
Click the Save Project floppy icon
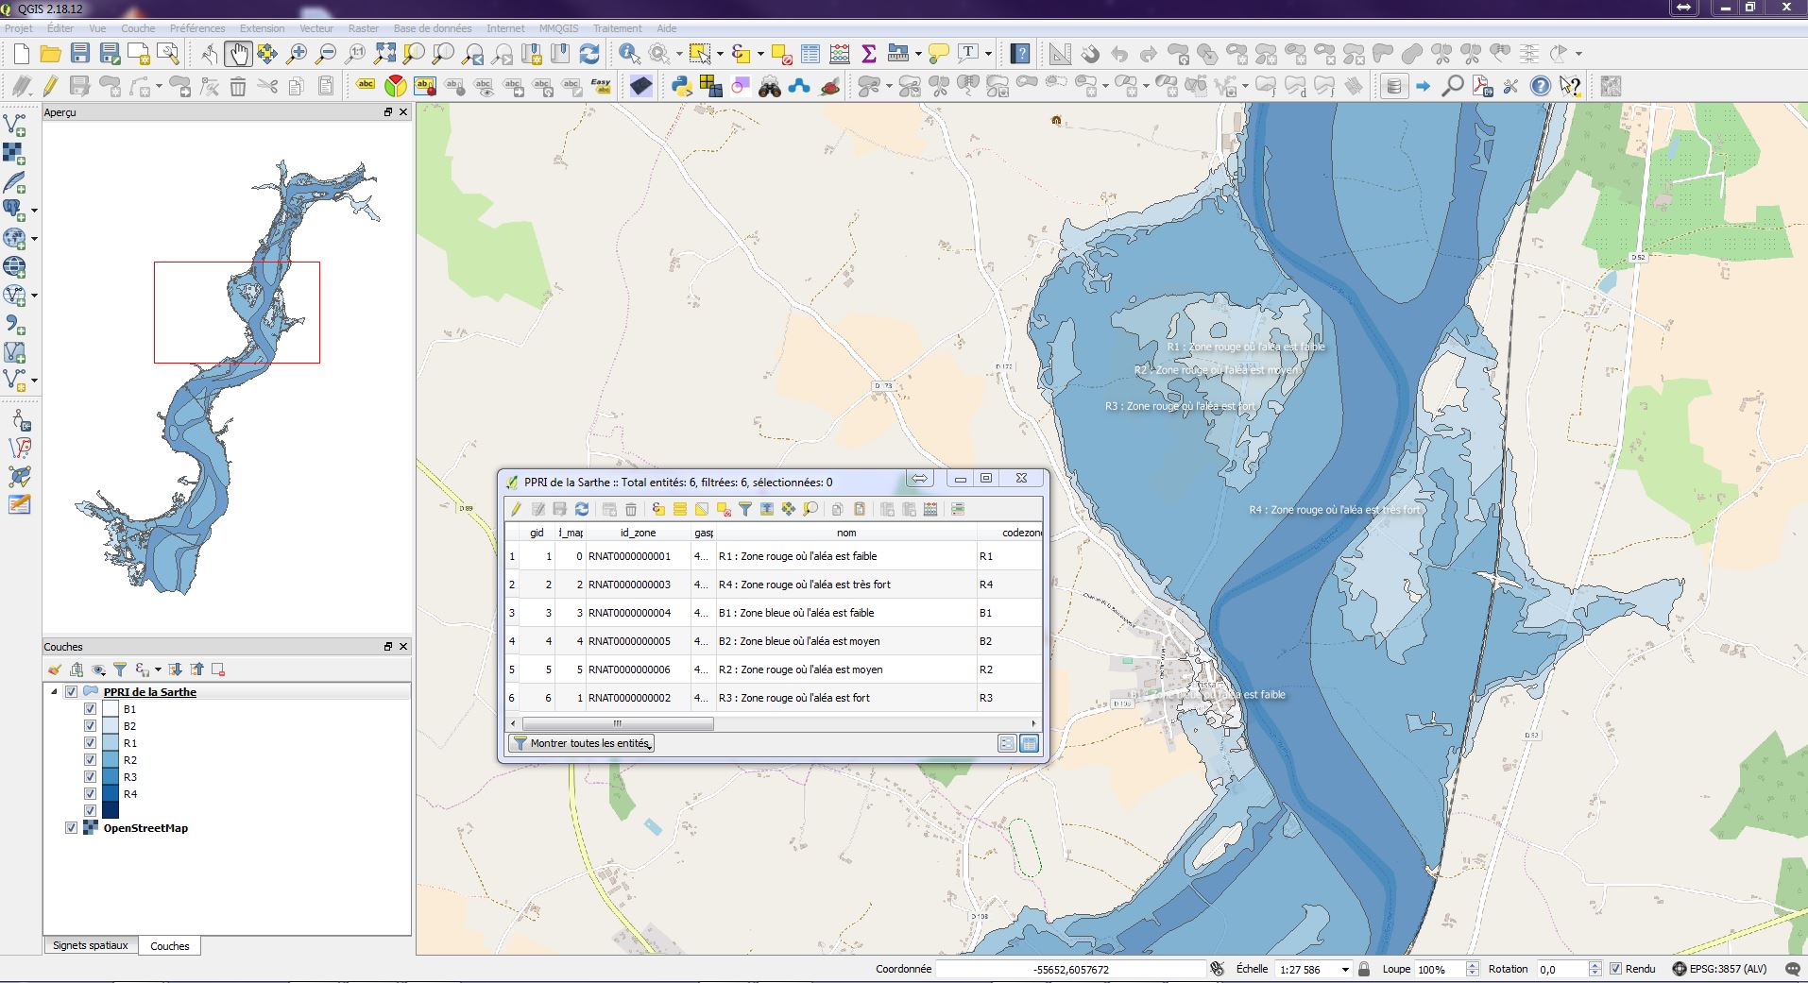[x=80, y=54]
